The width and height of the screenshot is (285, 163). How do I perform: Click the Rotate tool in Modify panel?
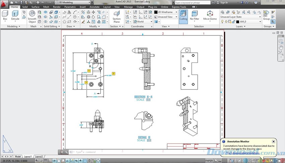[x=94, y=17]
